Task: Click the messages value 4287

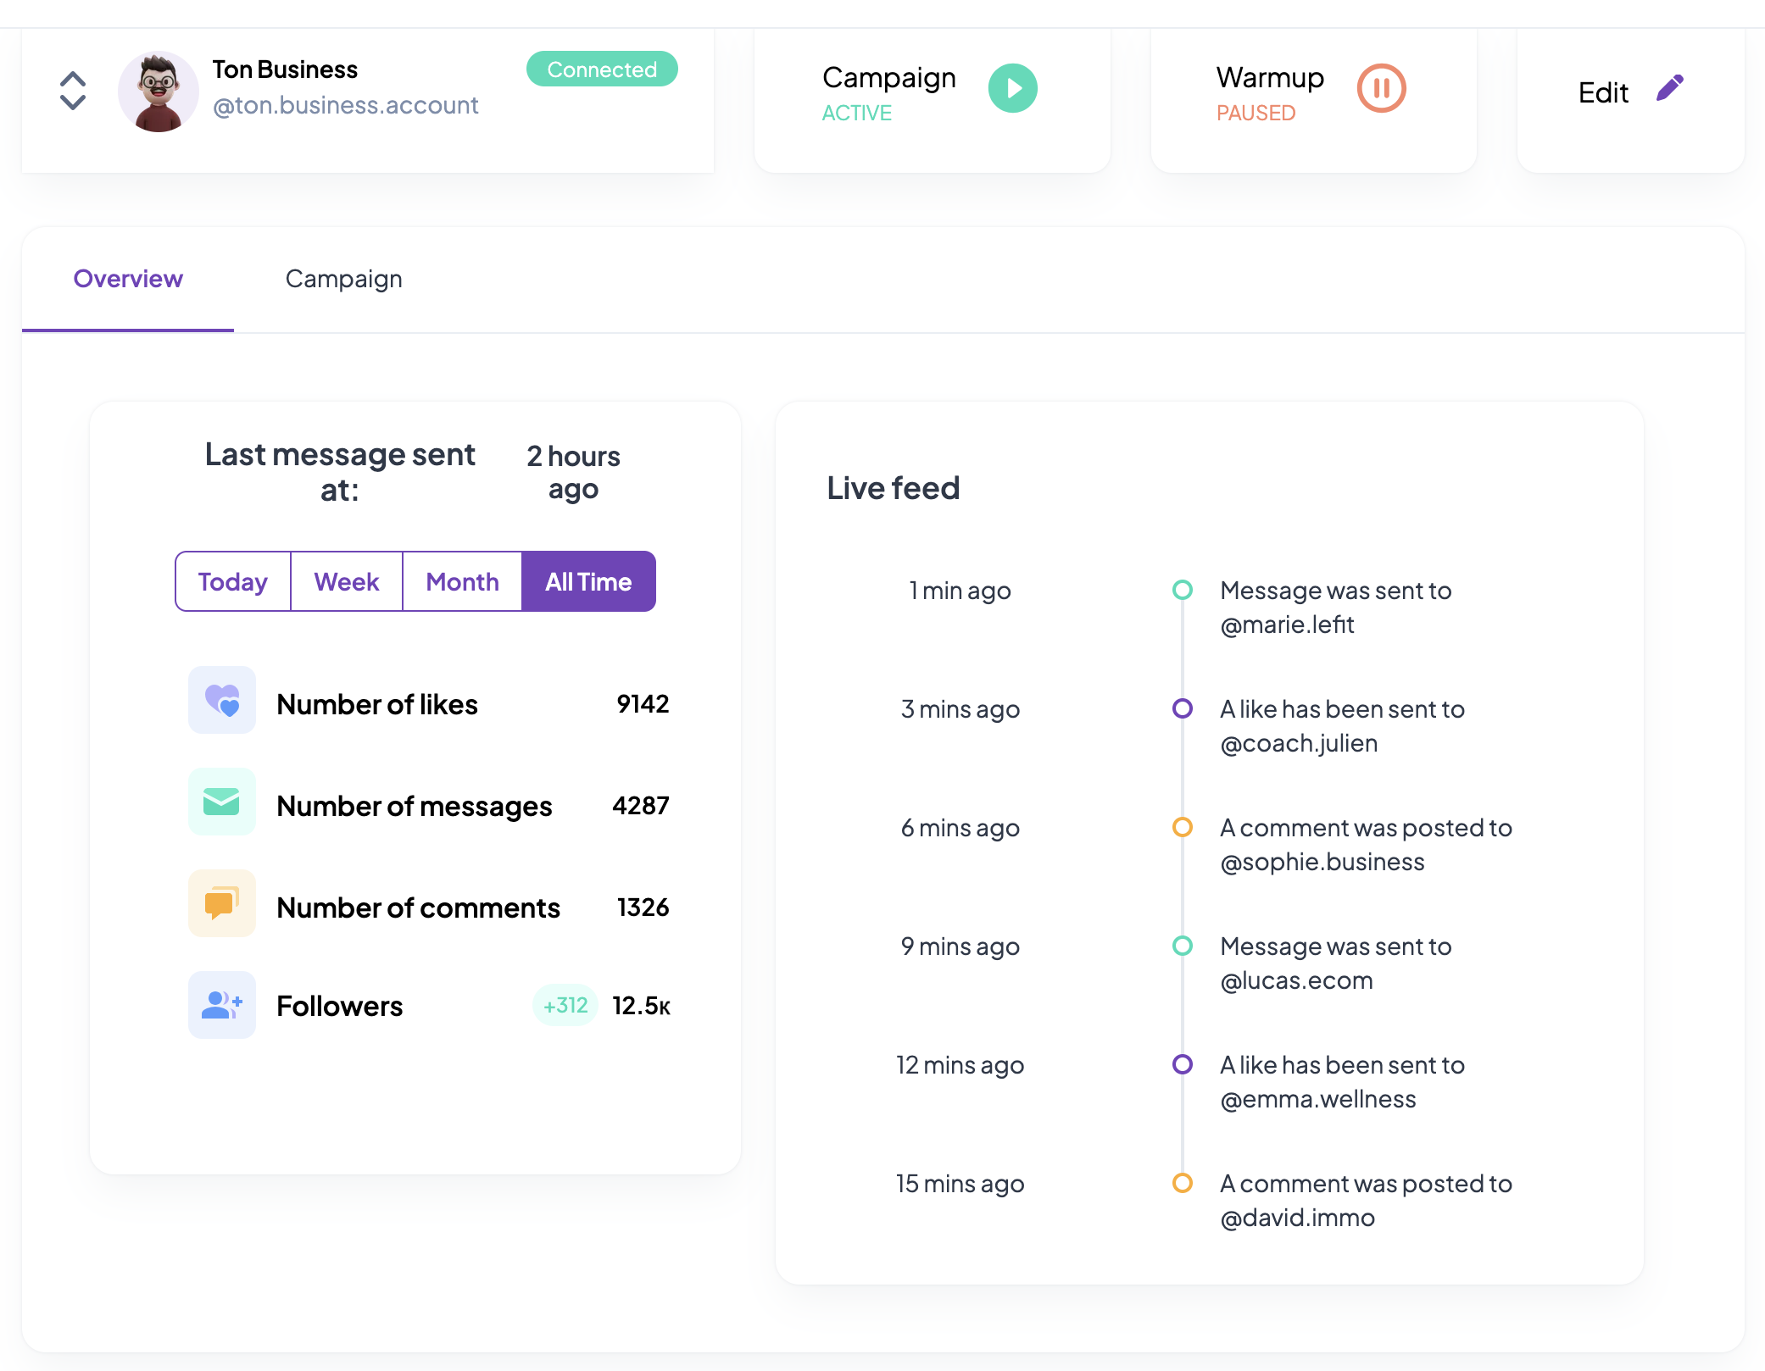Action: [641, 806]
